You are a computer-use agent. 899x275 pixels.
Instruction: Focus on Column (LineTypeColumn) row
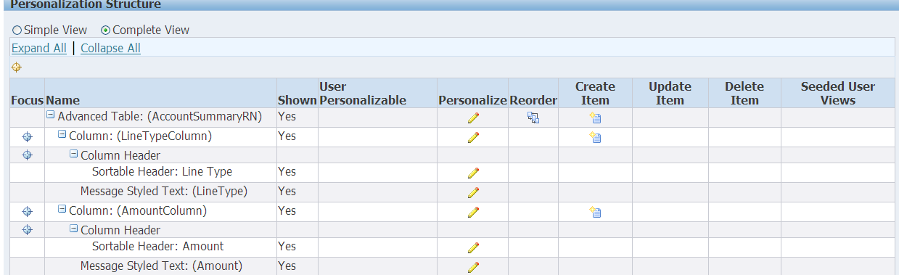point(28,136)
